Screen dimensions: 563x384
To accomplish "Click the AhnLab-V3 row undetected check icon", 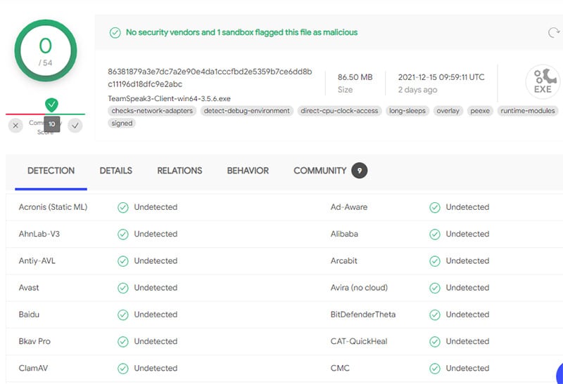I will click(x=122, y=234).
